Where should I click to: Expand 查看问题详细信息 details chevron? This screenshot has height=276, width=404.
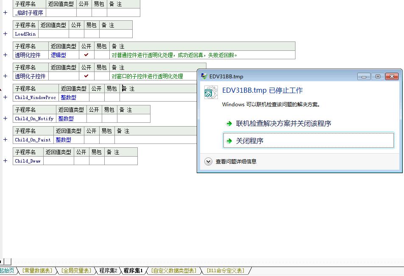(208, 162)
